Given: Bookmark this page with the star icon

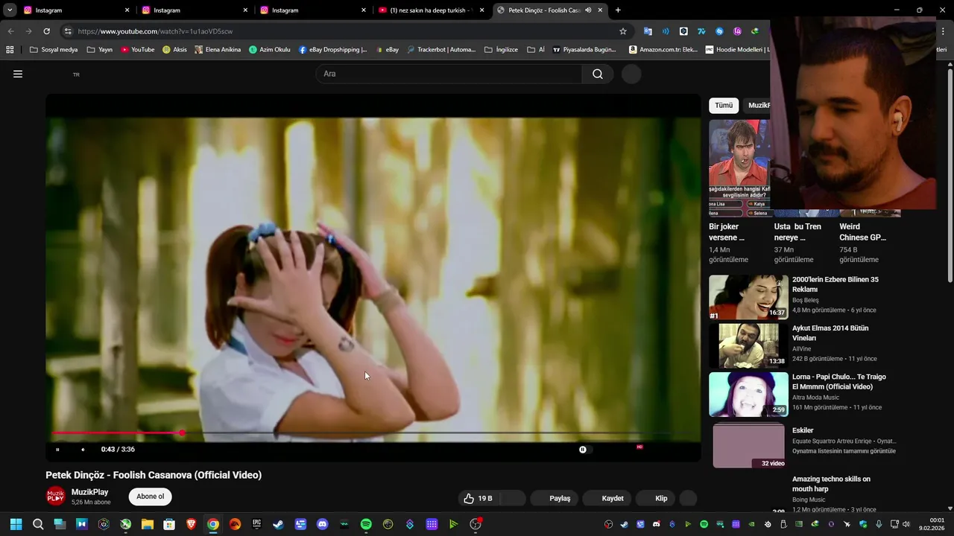Looking at the screenshot, I should tap(623, 31).
